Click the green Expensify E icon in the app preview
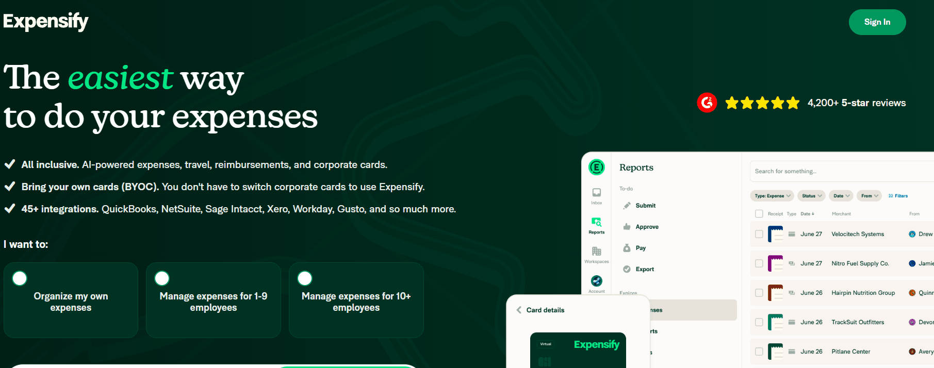The width and height of the screenshot is (934, 368). (x=597, y=167)
